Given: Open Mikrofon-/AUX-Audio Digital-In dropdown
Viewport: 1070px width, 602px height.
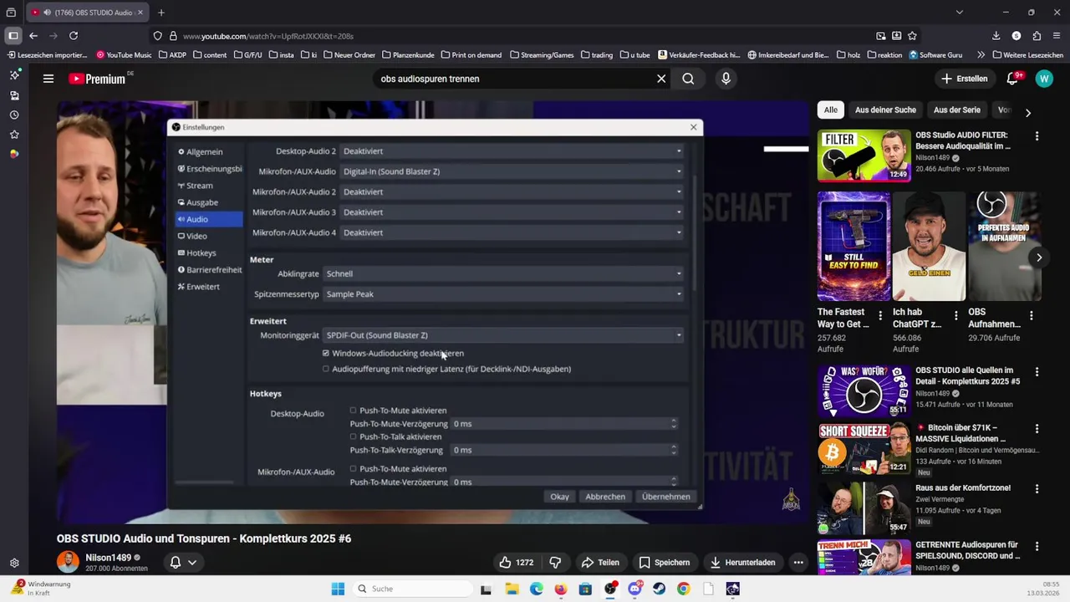Looking at the screenshot, I should (512, 171).
